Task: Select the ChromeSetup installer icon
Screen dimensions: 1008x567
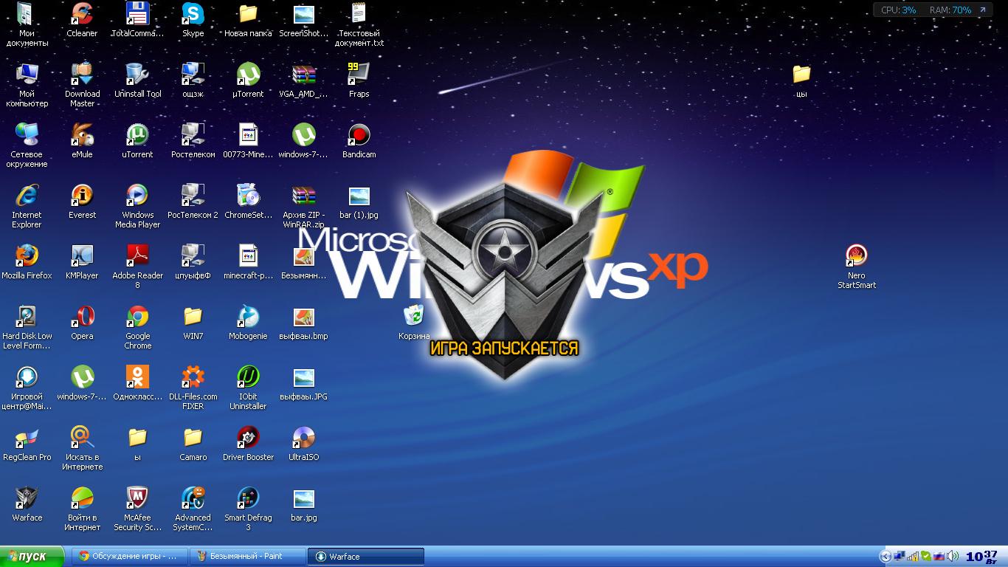Action: [x=248, y=202]
